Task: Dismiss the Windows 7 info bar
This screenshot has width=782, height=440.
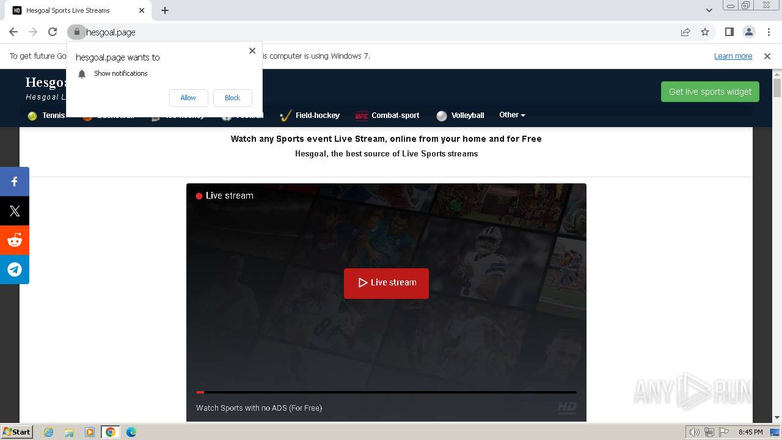Action: tap(767, 56)
